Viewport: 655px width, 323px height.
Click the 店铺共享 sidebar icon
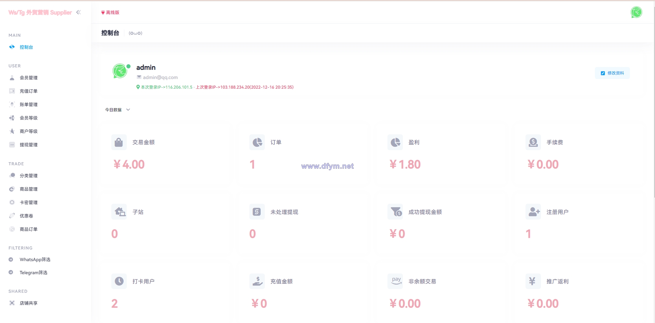click(x=12, y=303)
